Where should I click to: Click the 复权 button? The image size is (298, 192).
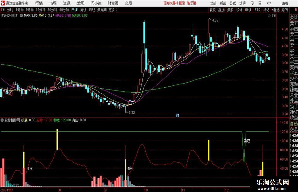point(213,10)
